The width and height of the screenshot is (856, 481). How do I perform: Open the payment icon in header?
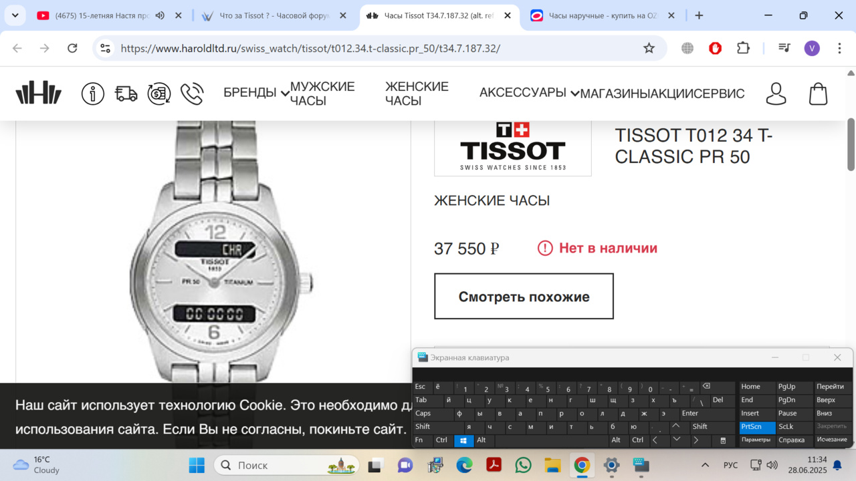point(159,94)
